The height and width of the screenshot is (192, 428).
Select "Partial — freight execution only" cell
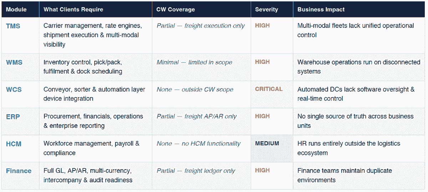tap(200, 26)
